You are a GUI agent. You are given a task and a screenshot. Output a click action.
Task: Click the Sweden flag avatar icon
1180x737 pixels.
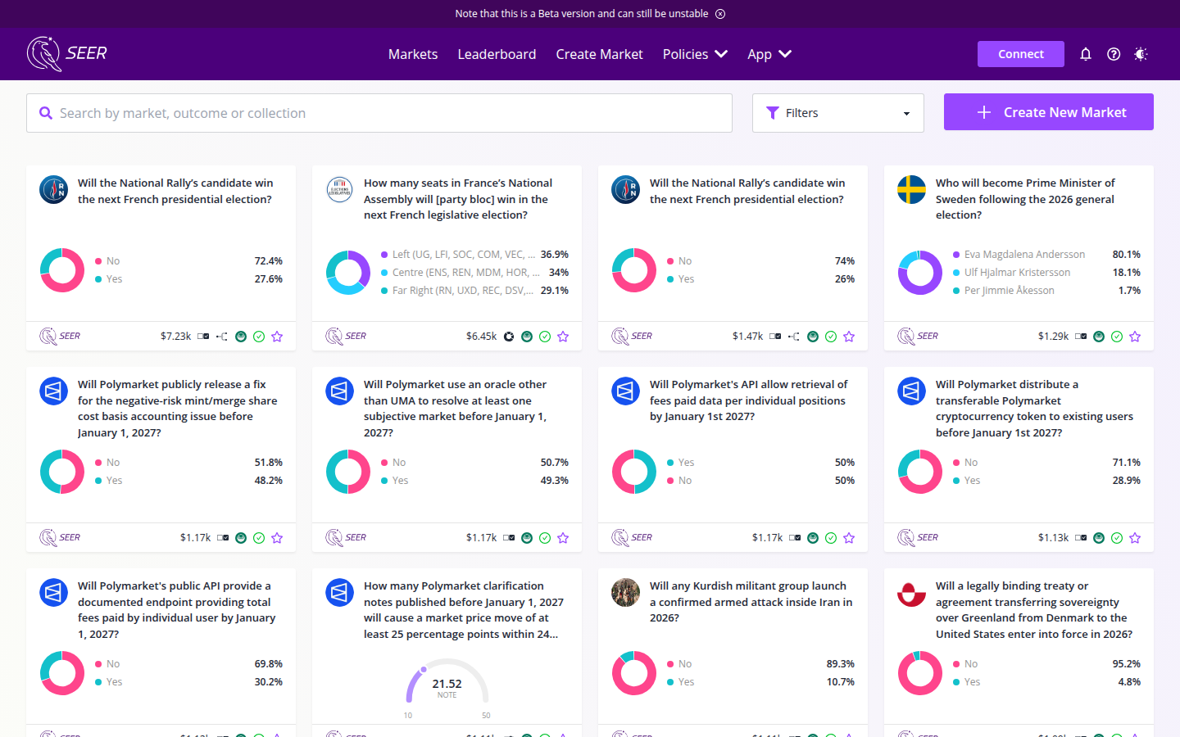(x=912, y=190)
